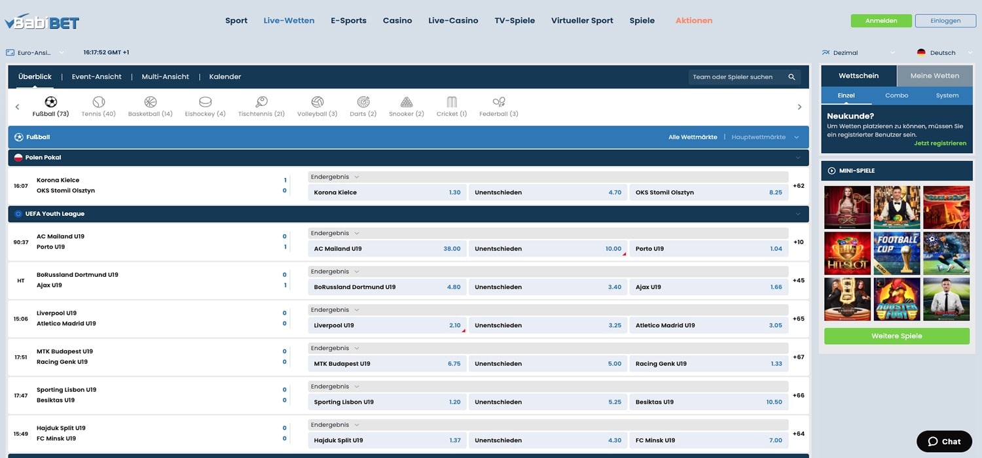The height and width of the screenshot is (458, 982).
Task: Select the Darts sport icon
Action: [363, 102]
